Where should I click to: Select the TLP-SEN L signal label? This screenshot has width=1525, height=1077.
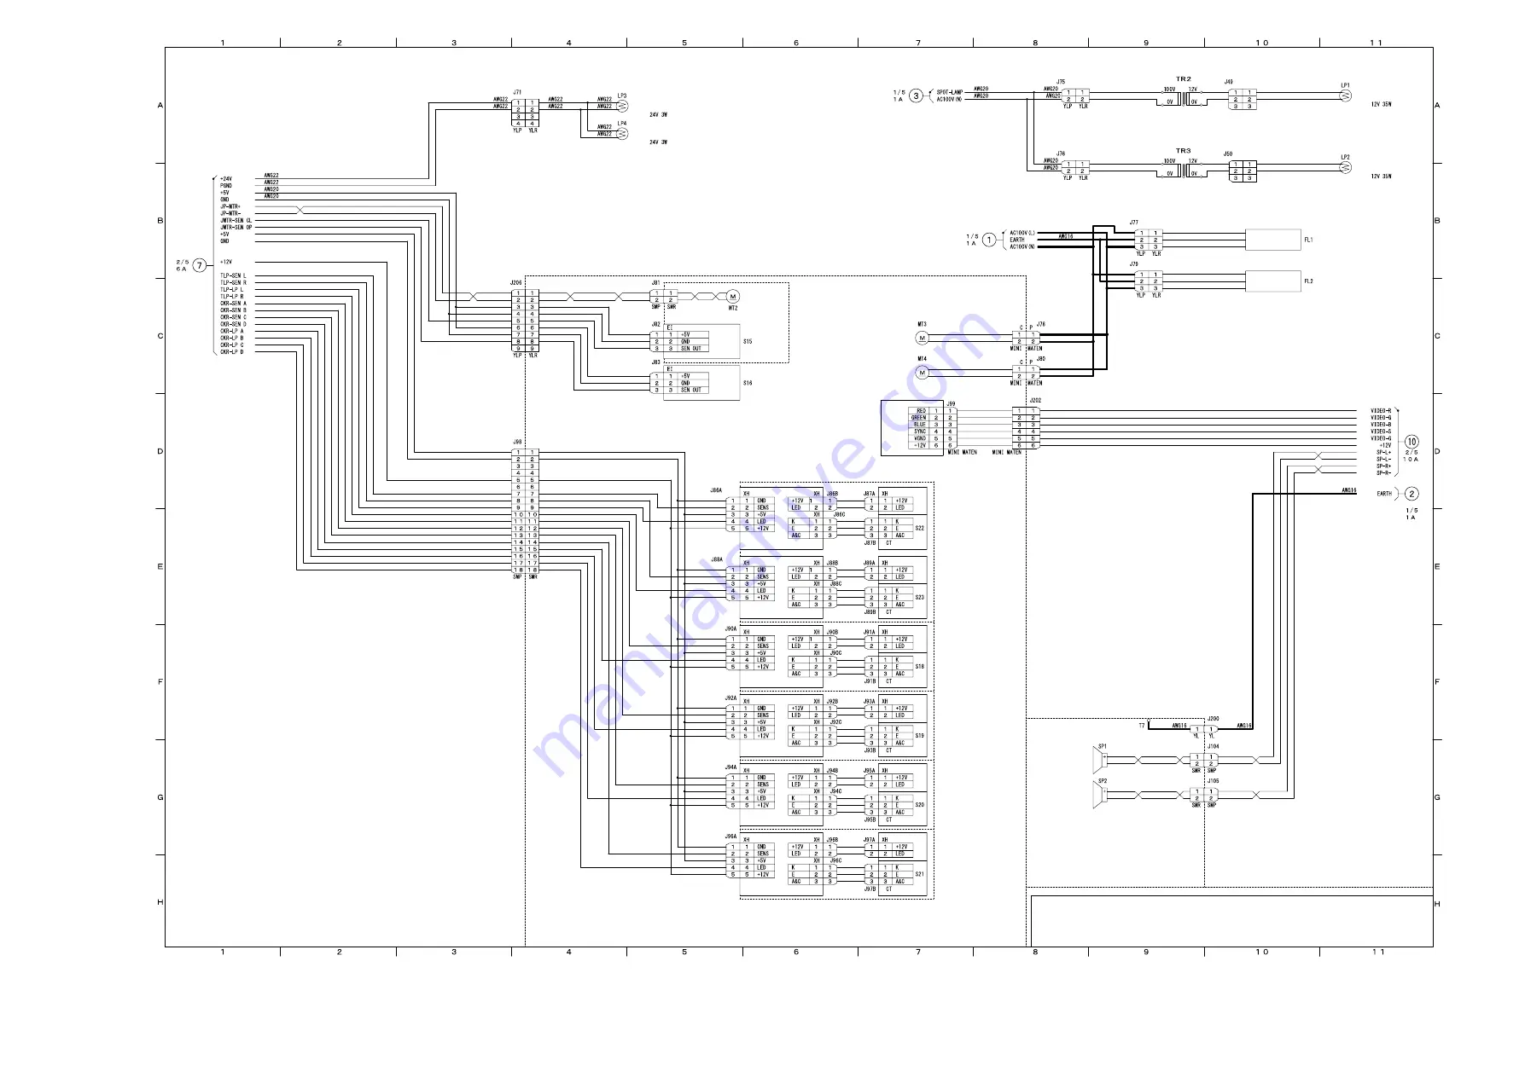click(x=233, y=275)
